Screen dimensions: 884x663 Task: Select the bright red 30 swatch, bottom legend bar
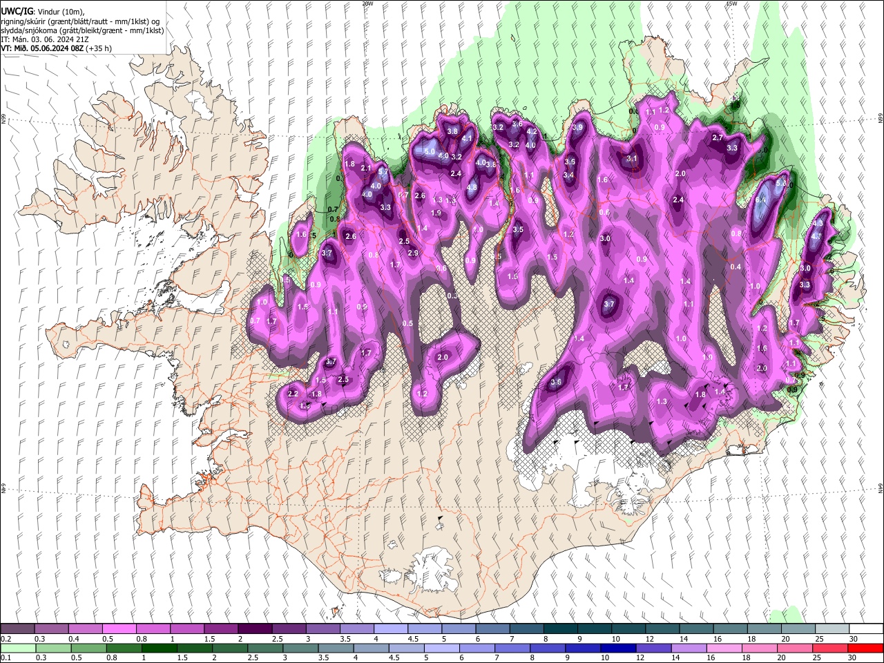pos(865,648)
